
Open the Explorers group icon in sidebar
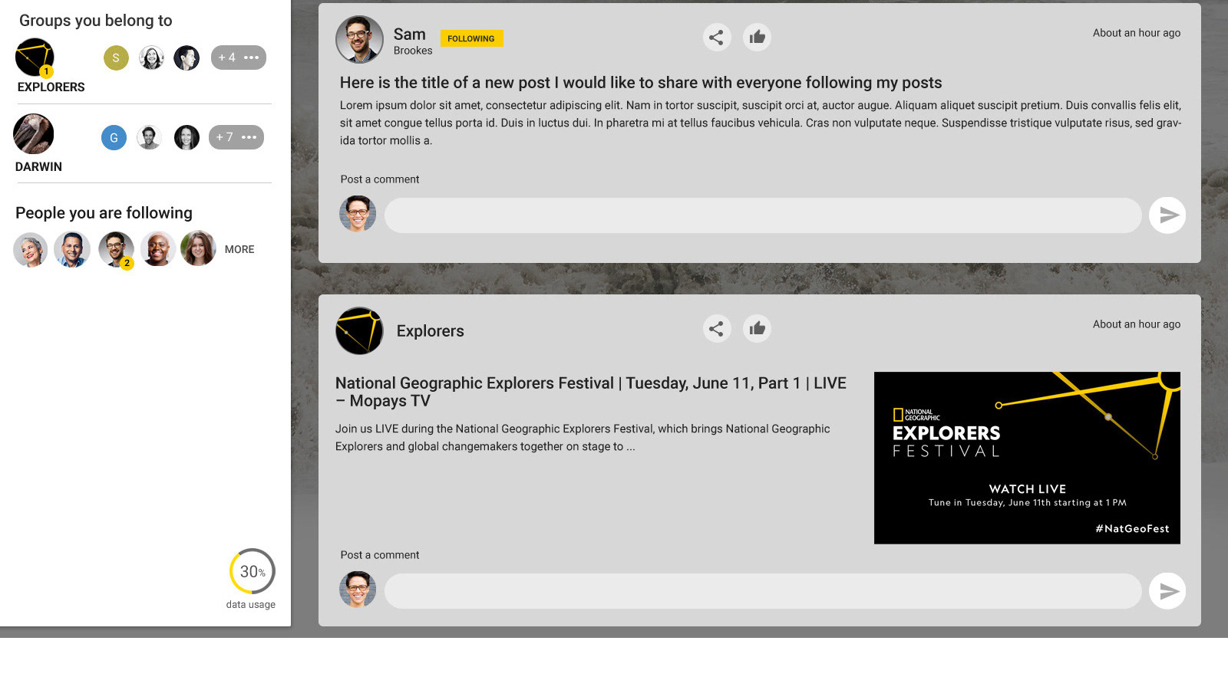click(x=35, y=57)
